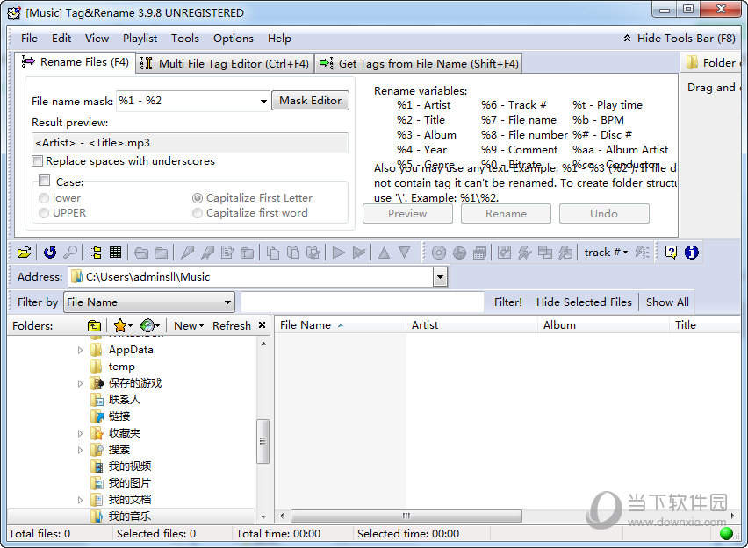Toggle the folder tree view toolbar icon
The height and width of the screenshot is (548, 748).
click(96, 253)
